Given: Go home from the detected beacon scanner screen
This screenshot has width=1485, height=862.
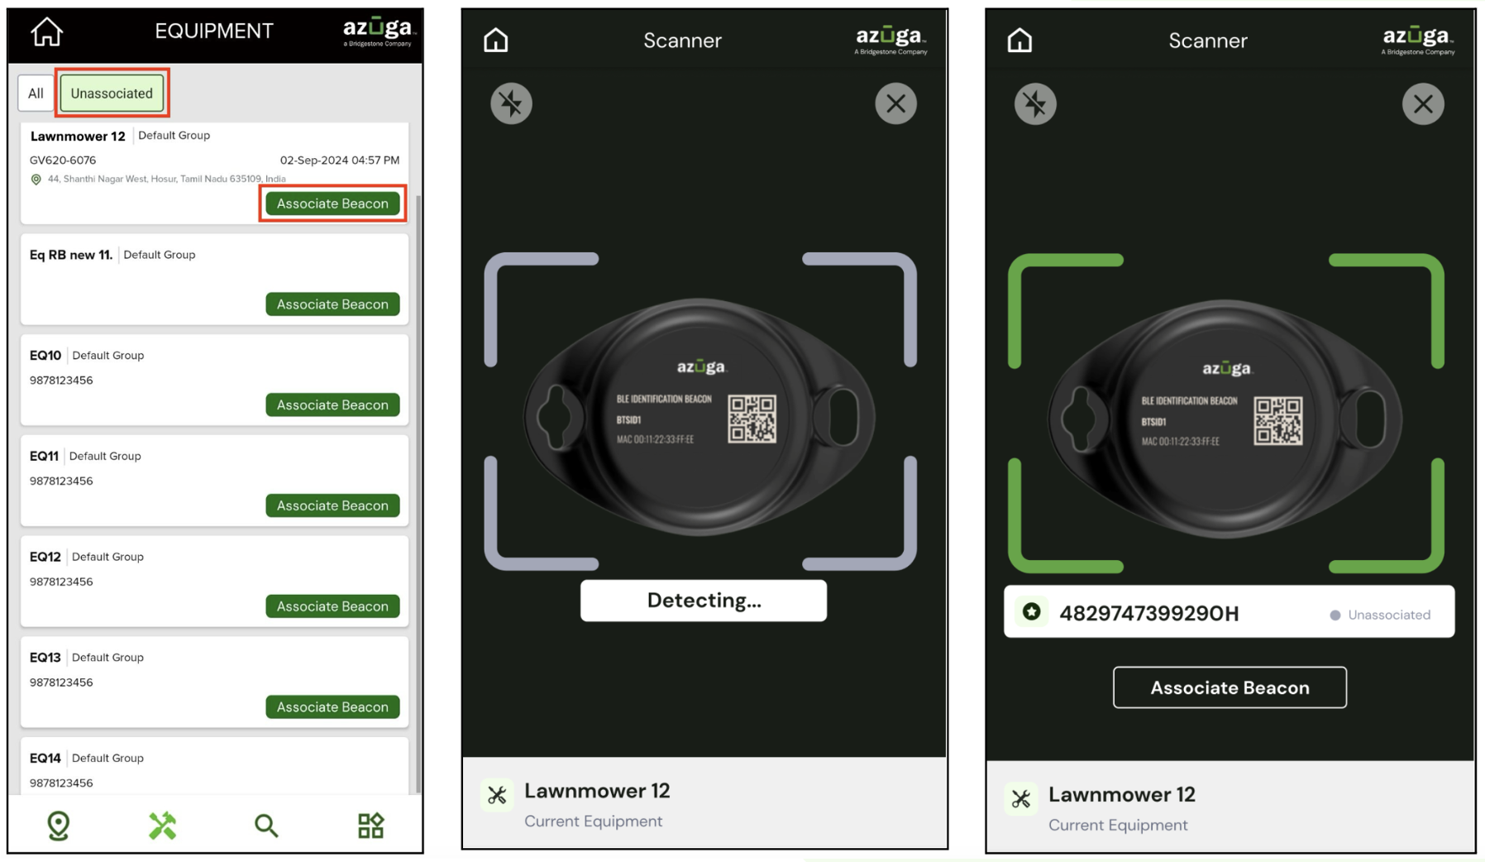Looking at the screenshot, I should tap(1019, 40).
